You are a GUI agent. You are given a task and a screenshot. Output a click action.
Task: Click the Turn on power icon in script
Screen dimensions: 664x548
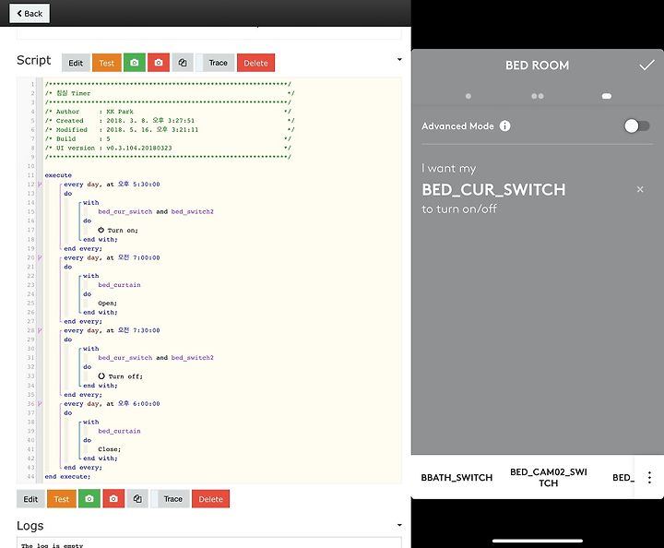pos(101,230)
